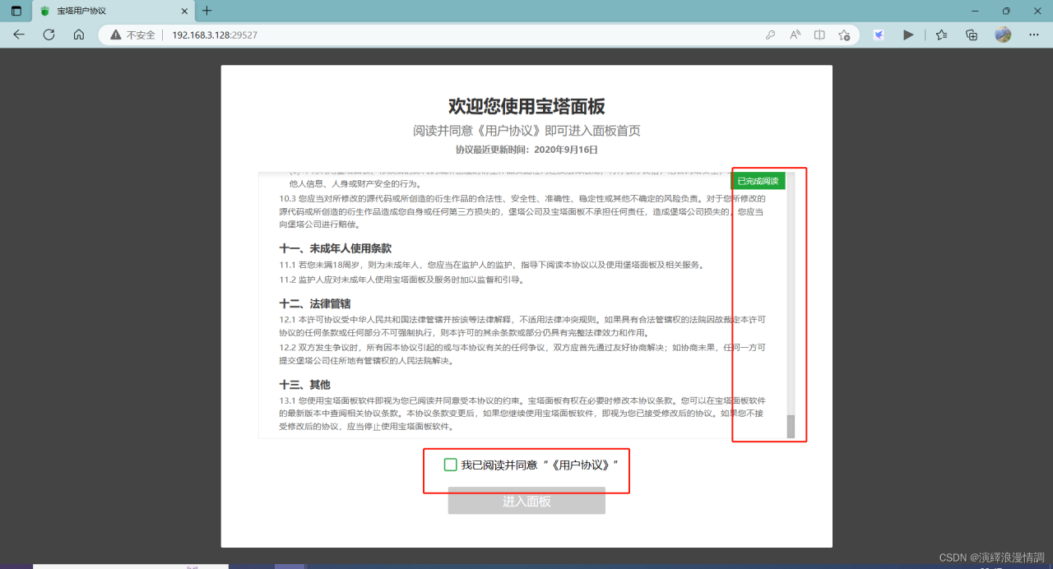
Task: Open the split screen icon
Action: [x=819, y=35]
